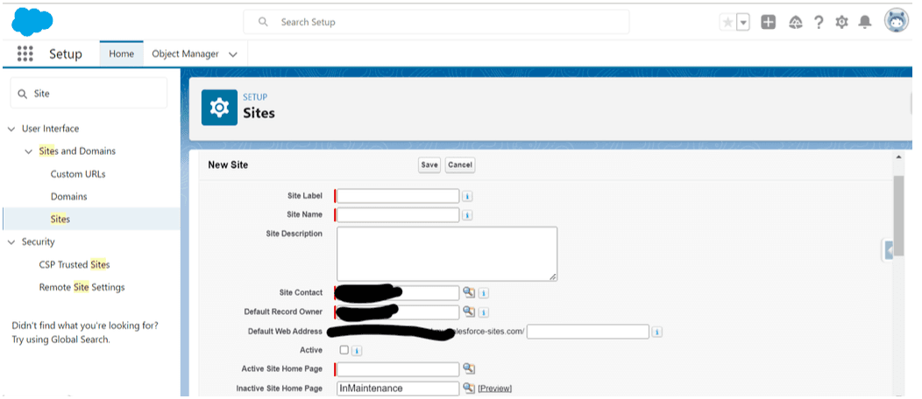Click the Preview link for inactive page

pos(494,388)
